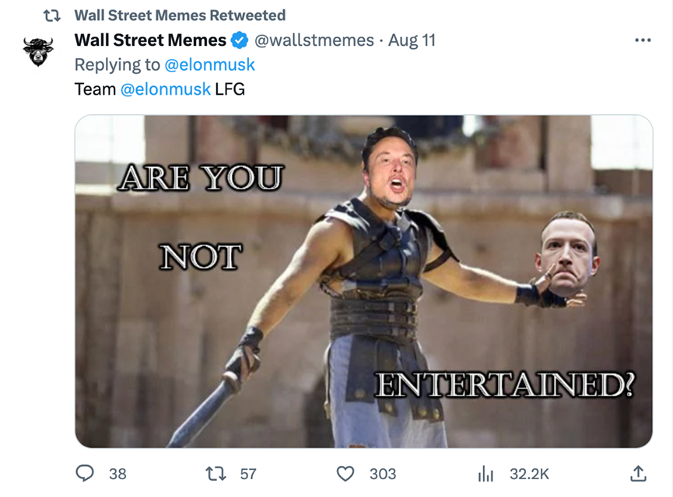Image resolution: width=673 pixels, height=497 pixels.
Task: Open the bull logo profile avatar
Action: [x=38, y=52]
